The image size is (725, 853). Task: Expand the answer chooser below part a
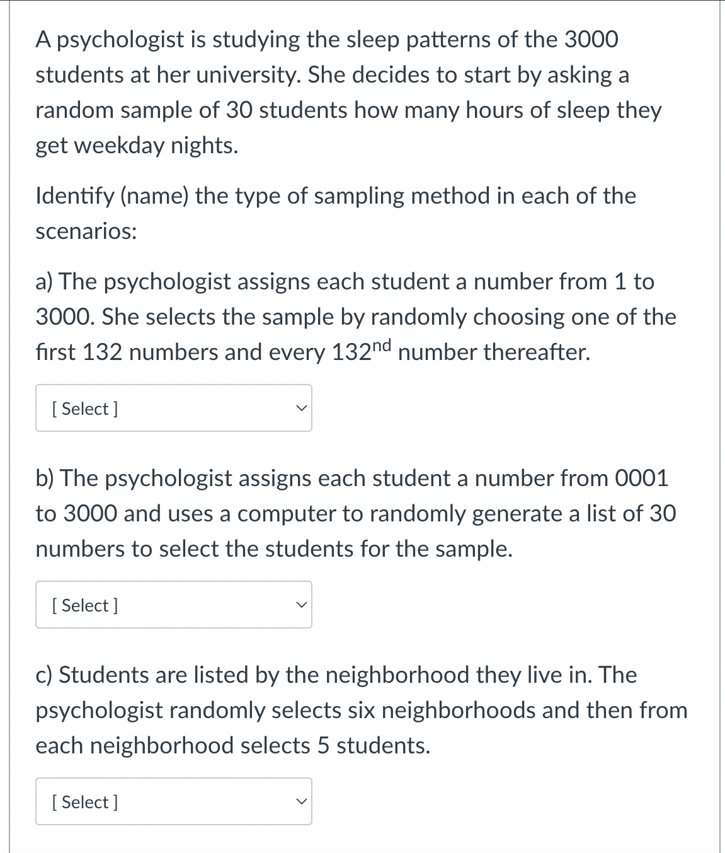[174, 408]
